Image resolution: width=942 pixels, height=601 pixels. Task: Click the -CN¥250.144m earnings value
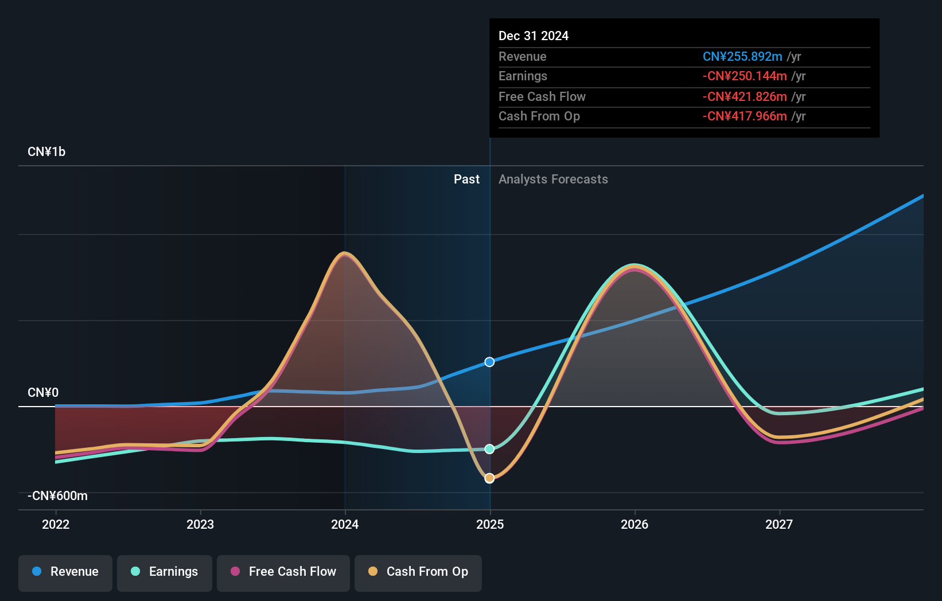point(745,76)
